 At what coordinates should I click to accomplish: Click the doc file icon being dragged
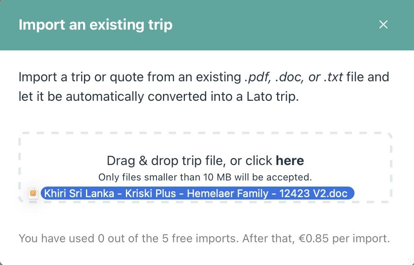click(33, 193)
